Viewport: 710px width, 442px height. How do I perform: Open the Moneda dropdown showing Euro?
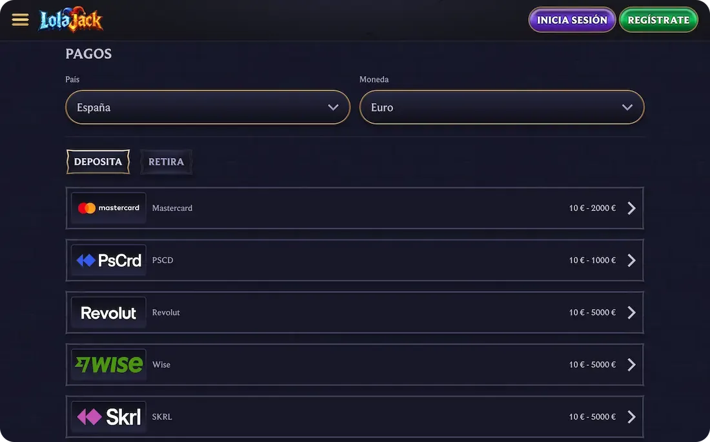coord(502,107)
